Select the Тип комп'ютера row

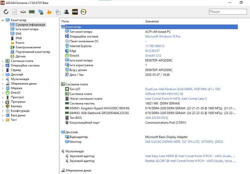[149, 32]
